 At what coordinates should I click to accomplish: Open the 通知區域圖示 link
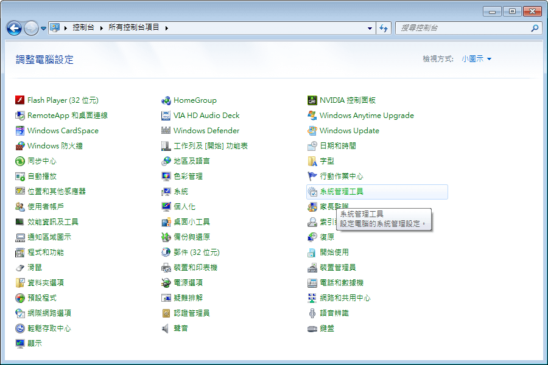49,237
